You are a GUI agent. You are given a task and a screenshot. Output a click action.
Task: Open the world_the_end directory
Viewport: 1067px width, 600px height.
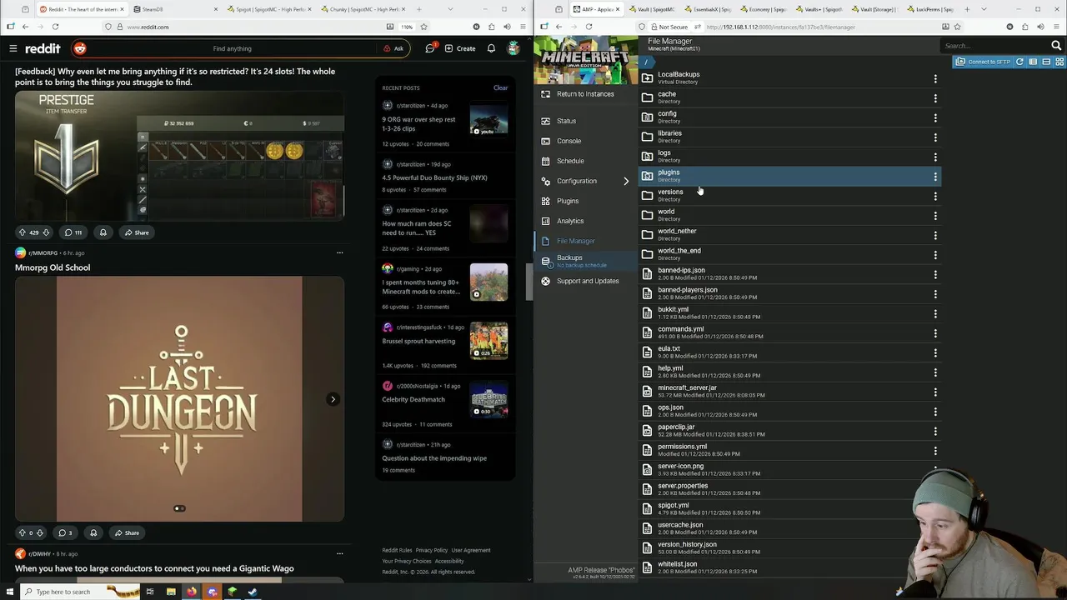[790, 254]
